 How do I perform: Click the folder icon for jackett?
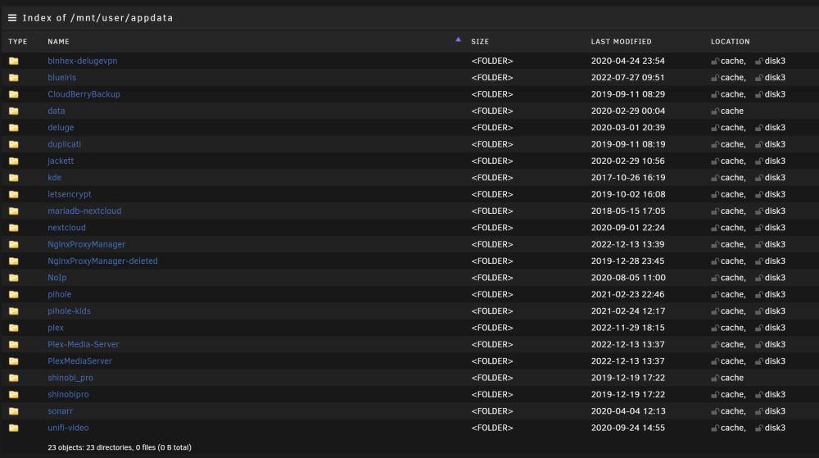point(14,161)
